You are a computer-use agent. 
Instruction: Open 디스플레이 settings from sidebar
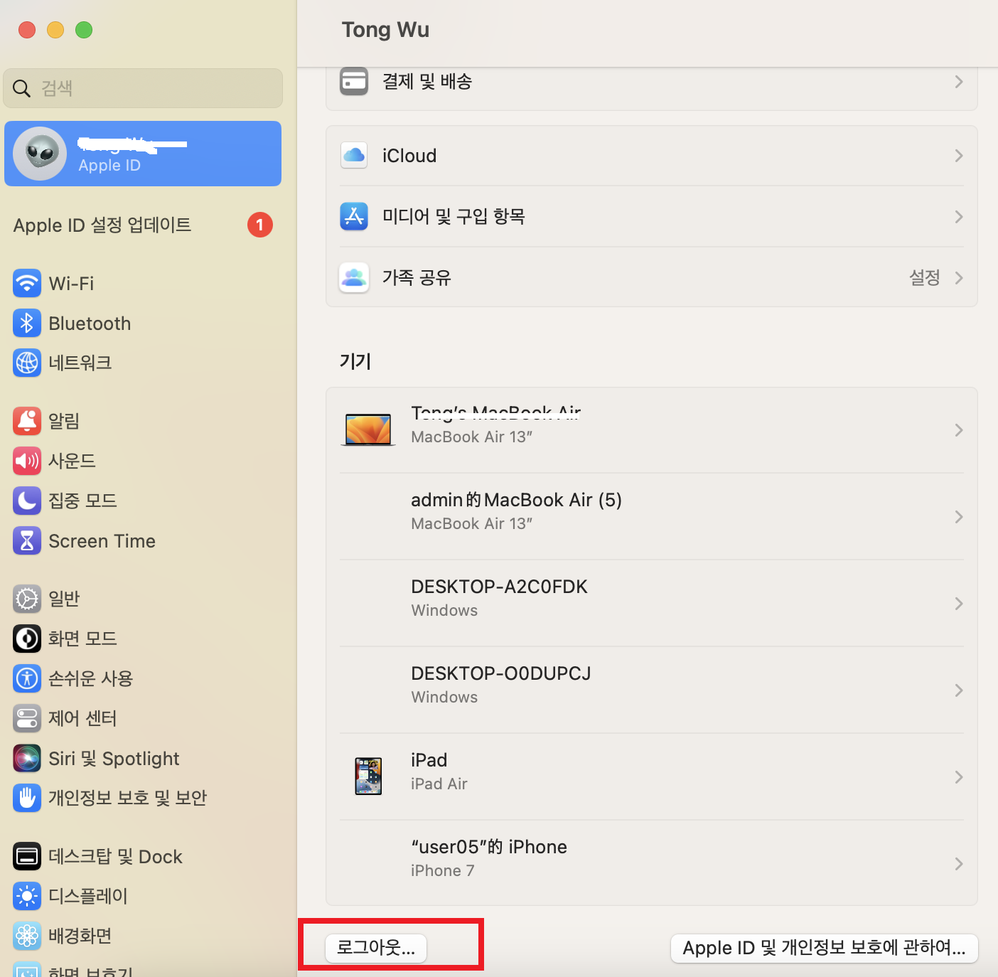[x=26, y=896]
